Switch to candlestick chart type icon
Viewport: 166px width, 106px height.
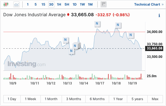coord(6,4)
